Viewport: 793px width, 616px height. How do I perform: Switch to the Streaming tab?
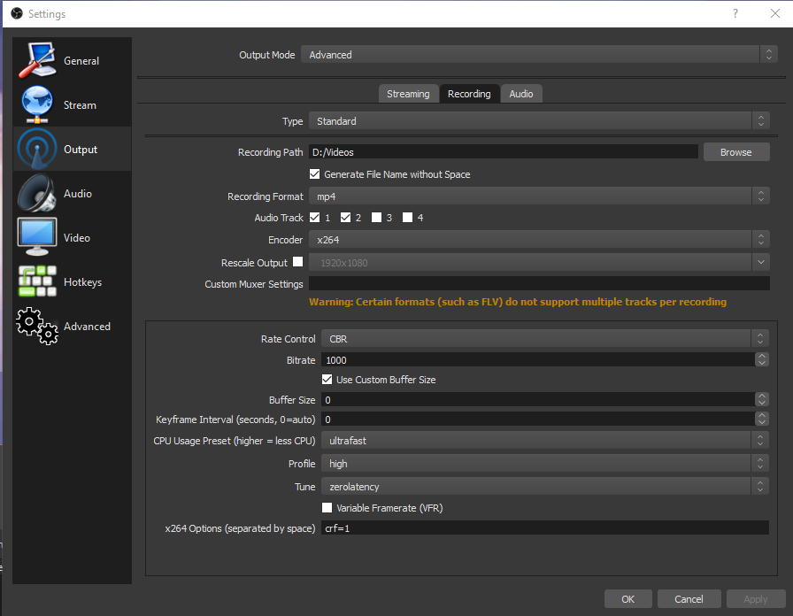408,94
